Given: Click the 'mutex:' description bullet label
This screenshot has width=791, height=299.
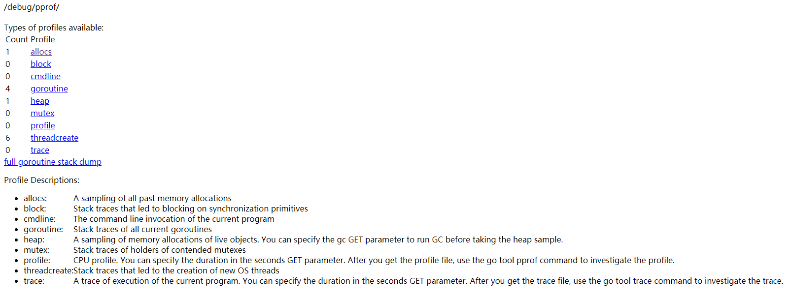Looking at the screenshot, I should (x=36, y=250).
